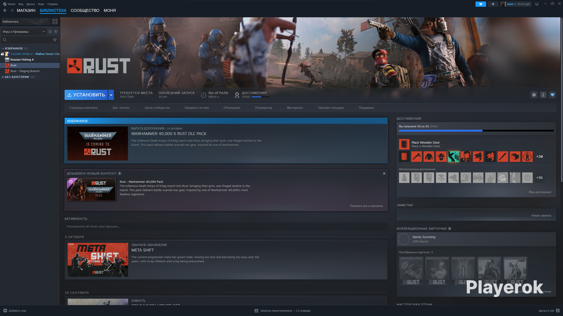Select the wooden crate achievement icon
Image resolution: width=563 pixels, height=316 pixels.
click(x=515, y=156)
